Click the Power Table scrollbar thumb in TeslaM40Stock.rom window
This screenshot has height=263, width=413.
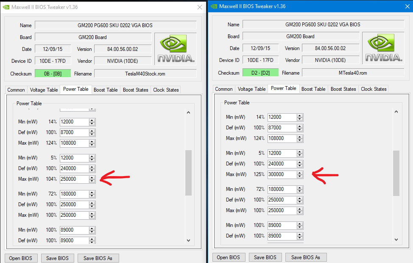pos(188,173)
